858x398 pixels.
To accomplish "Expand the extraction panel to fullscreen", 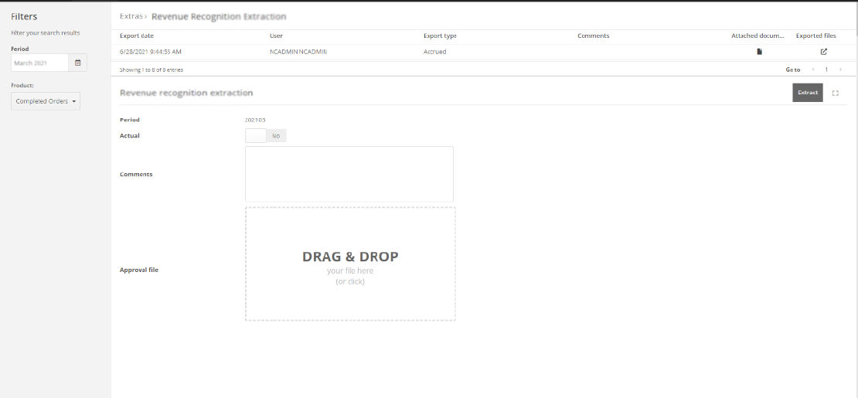I will click(836, 93).
